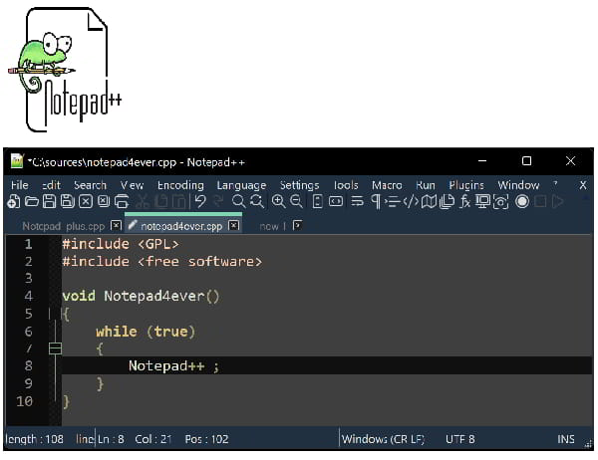Close the new 1 tab
Screen dimensions: 598x460
click(x=297, y=226)
